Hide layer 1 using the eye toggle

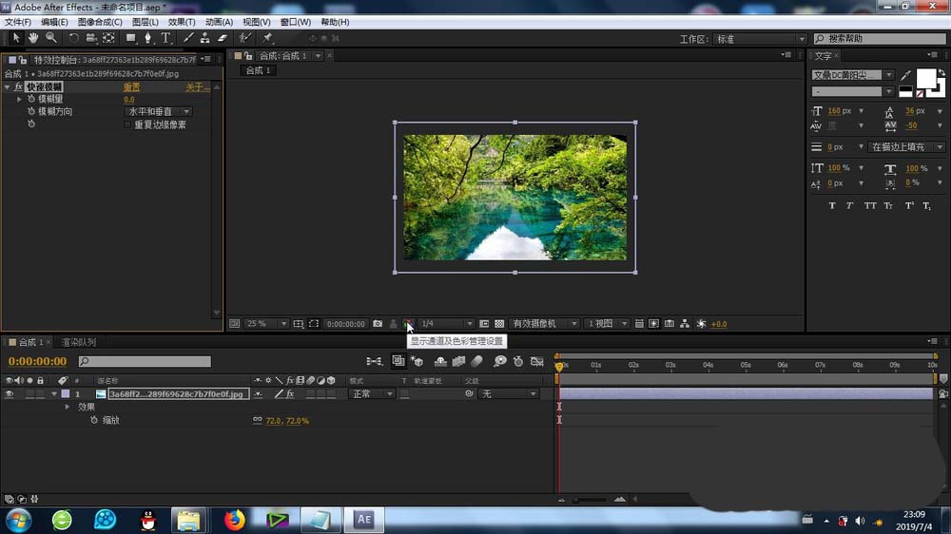click(x=10, y=393)
